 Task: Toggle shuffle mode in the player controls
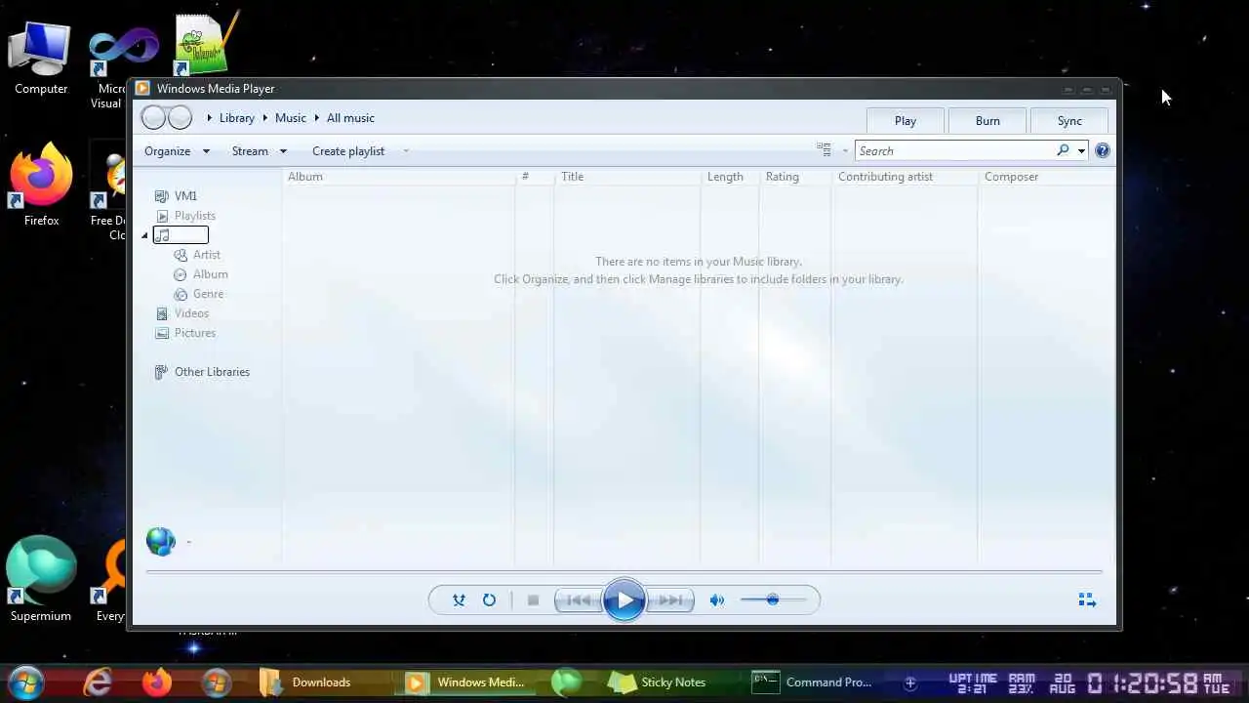(459, 600)
